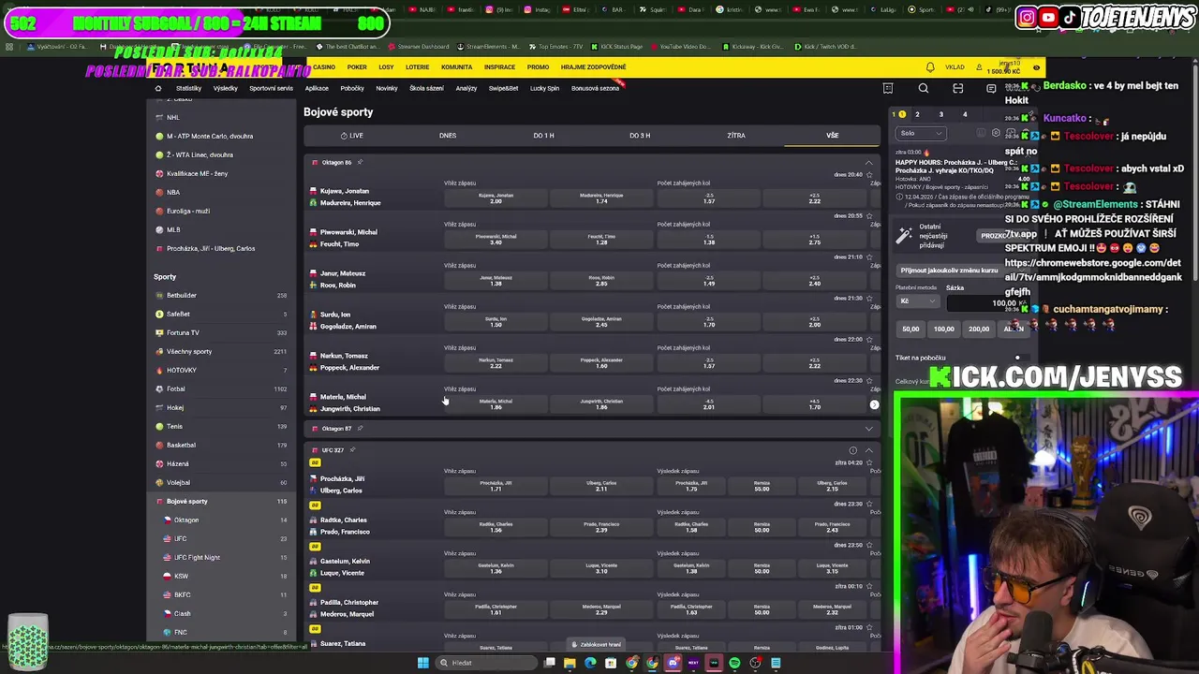Click the magic wand suggestions icon
This screenshot has width=1199, height=674.
(x=904, y=235)
